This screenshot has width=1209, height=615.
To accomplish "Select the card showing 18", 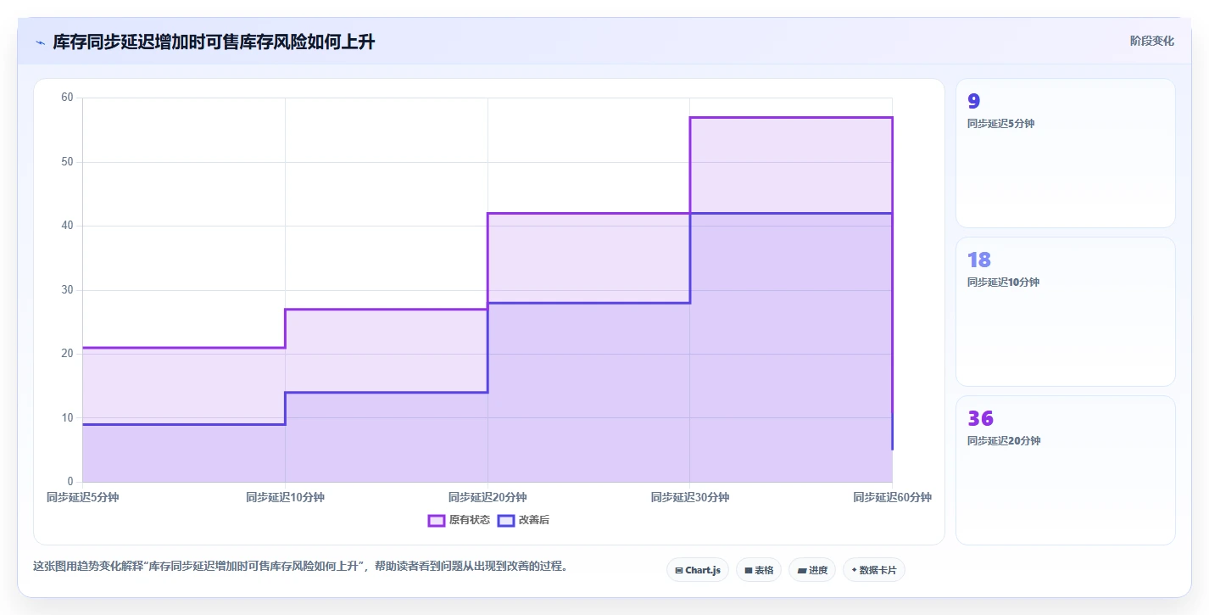I will click(x=1065, y=311).
